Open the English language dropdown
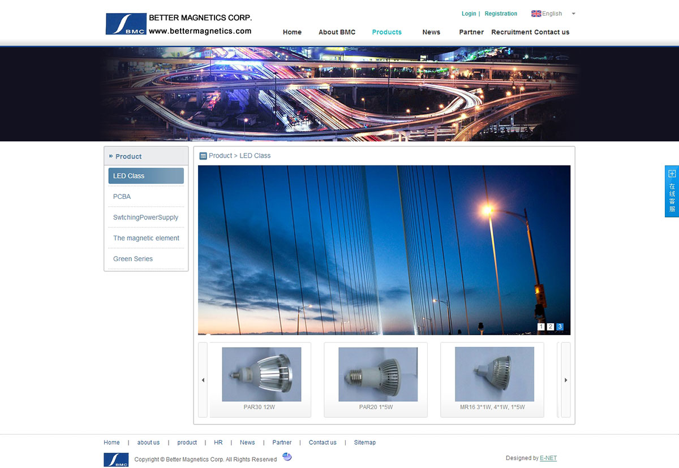Screen dimensions: 679x468 click(573, 14)
